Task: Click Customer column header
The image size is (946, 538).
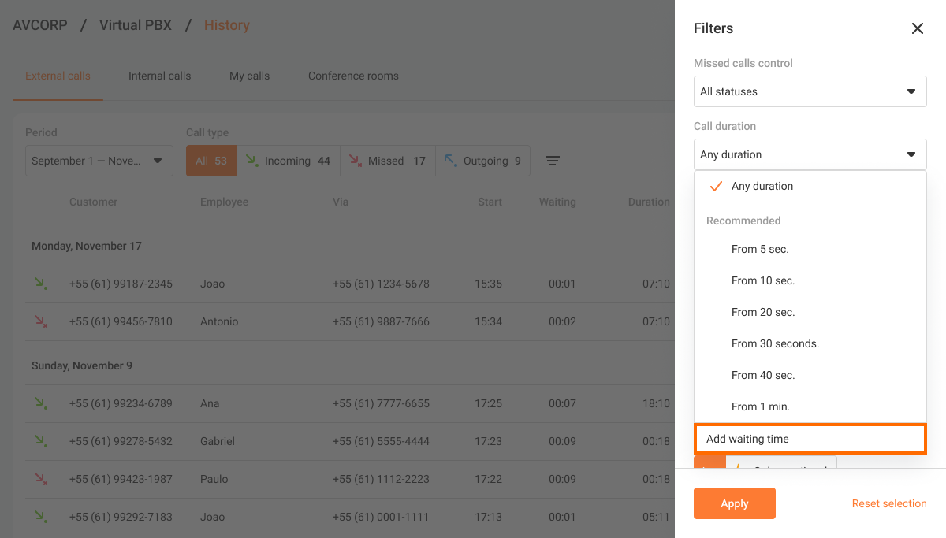Action: (93, 202)
